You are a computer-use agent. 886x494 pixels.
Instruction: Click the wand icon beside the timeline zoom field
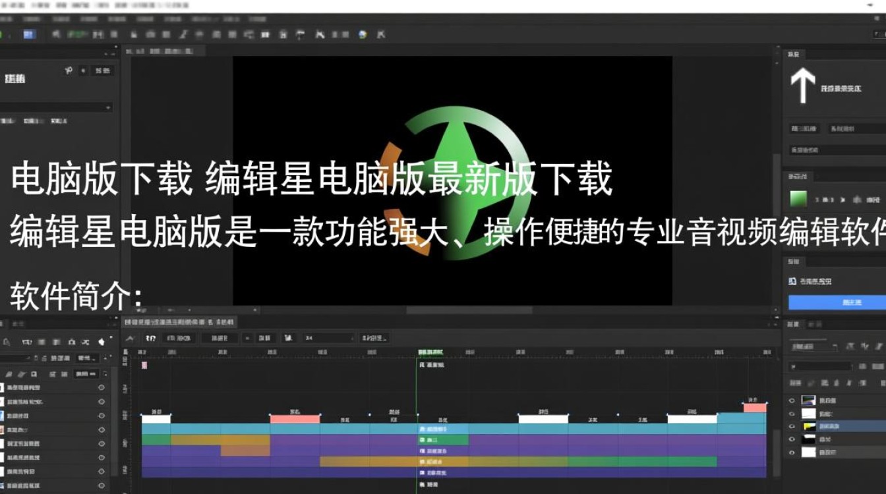[288, 338]
